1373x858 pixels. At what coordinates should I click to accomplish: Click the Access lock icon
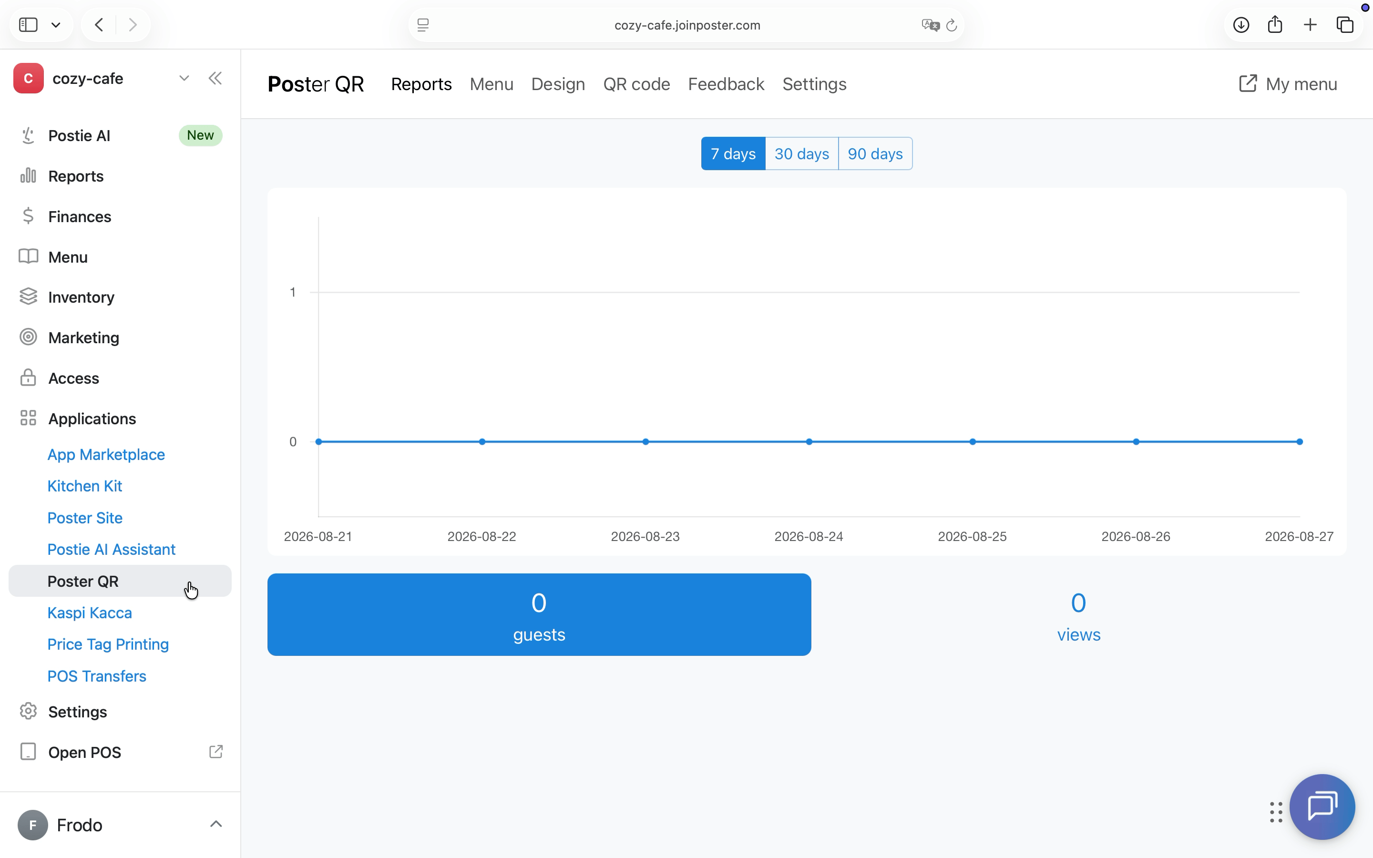pyautogui.click(x=29, y=378)
